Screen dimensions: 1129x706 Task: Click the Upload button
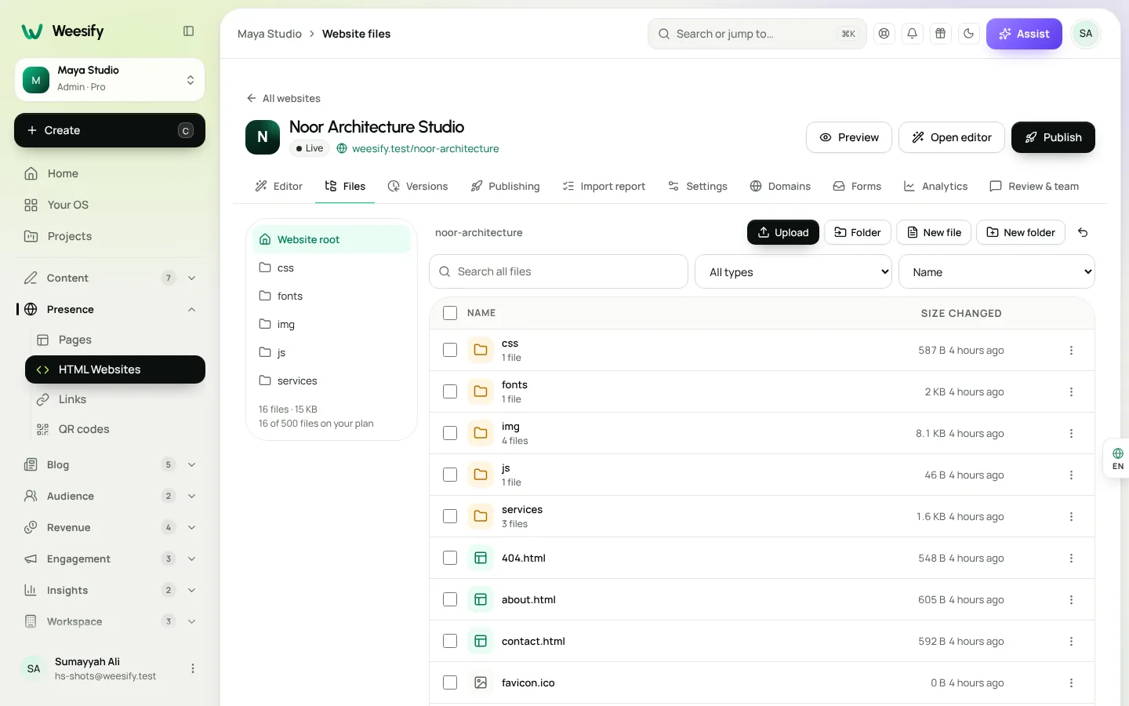(783, 232)
